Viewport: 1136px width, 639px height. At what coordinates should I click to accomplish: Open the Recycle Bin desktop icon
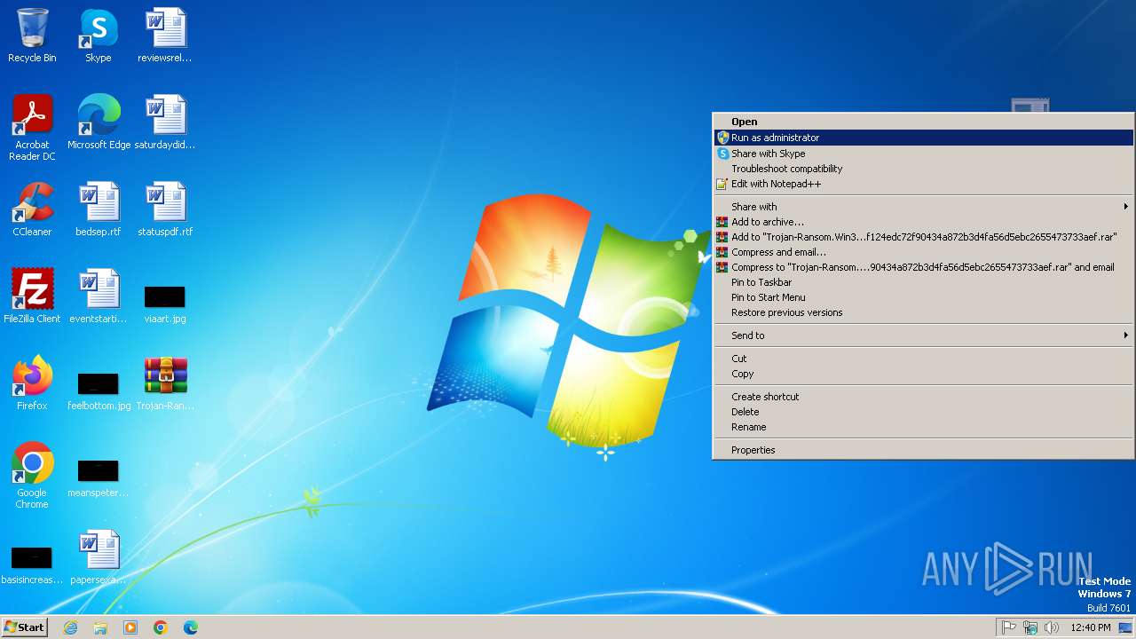coord(32,35)
